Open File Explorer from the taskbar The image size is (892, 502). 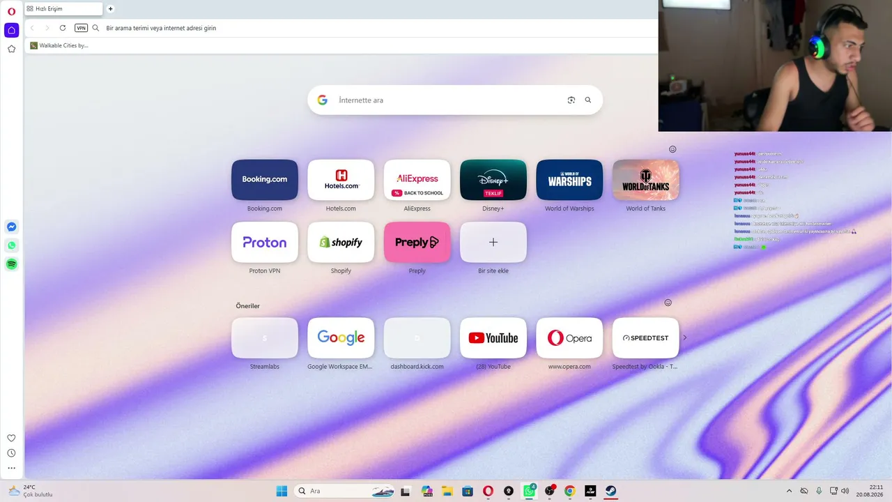pyautogui.click(x=447, y=491)
